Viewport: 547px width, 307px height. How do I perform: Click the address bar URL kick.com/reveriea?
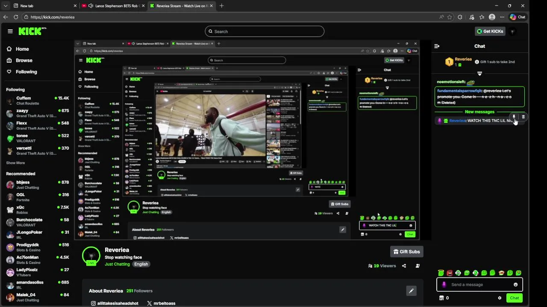[x=53, y=17]
